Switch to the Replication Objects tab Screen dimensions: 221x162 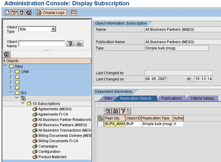(136, 98)
